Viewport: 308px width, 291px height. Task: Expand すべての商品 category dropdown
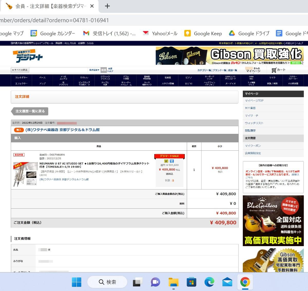[x=20, y=70]
